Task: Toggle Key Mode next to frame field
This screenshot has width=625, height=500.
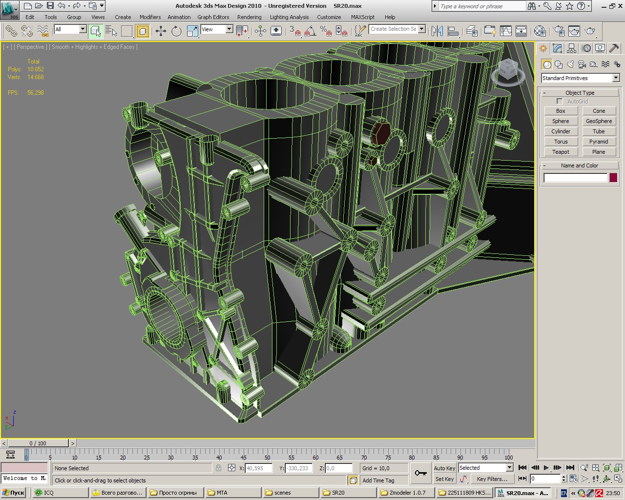Action: [522, 479]
